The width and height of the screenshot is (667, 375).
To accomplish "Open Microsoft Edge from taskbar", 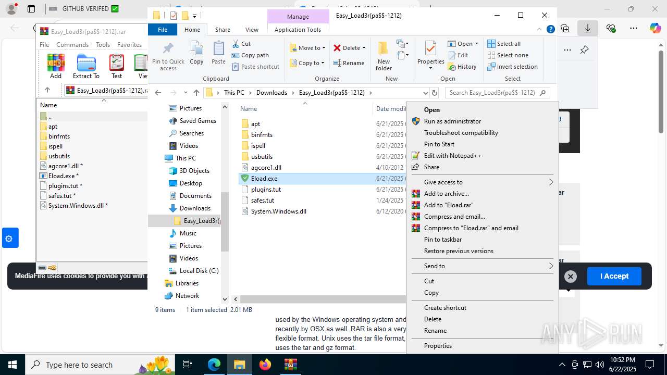I will point(214,365).
